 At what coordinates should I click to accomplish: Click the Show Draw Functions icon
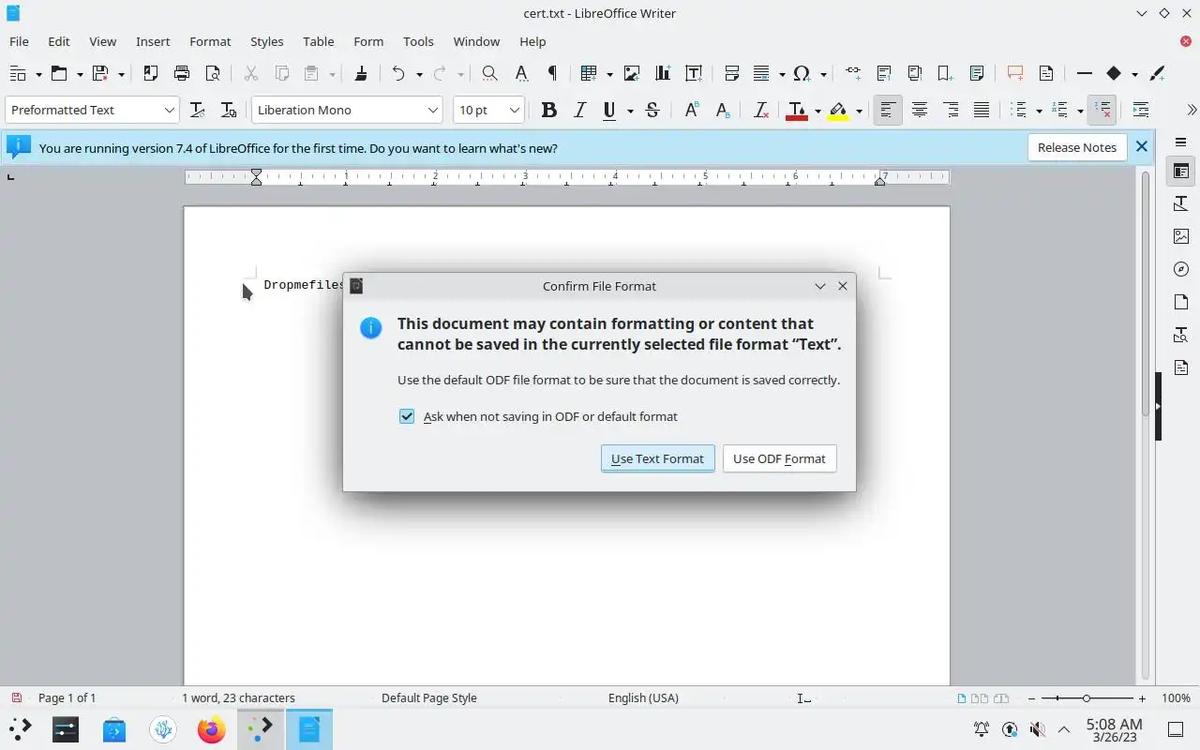pos(1157,73)
